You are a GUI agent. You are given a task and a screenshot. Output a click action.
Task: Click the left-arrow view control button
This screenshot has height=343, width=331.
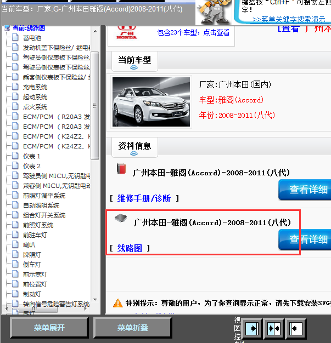click(x=296, y=328)
